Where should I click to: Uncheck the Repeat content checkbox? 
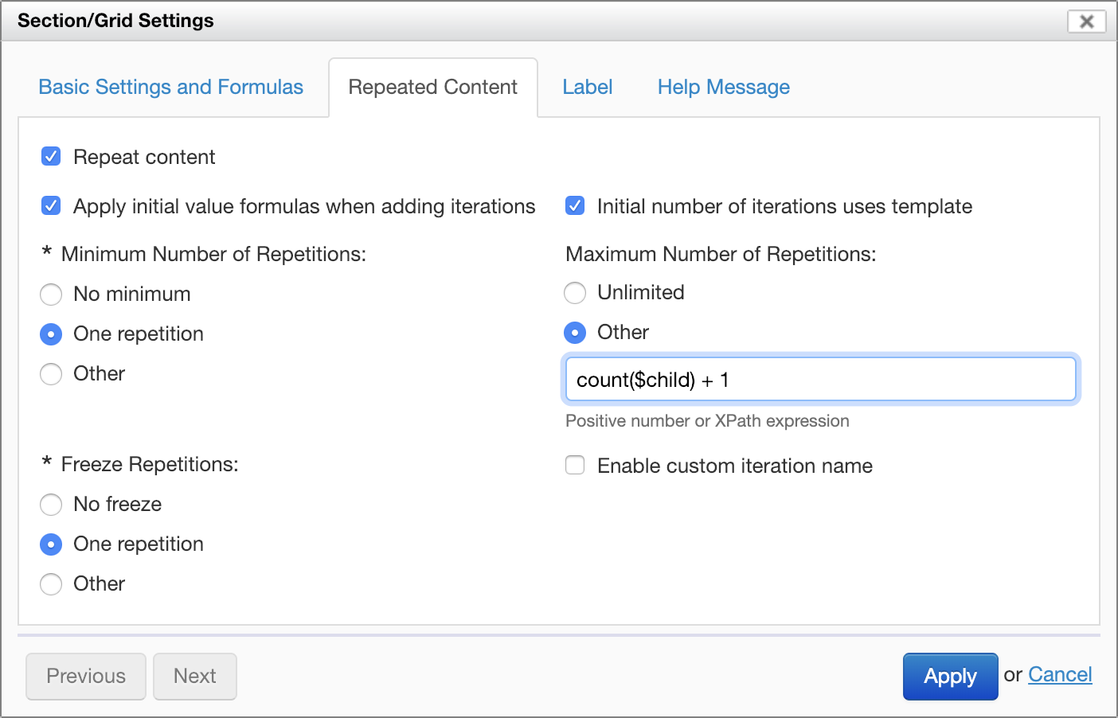51,156
